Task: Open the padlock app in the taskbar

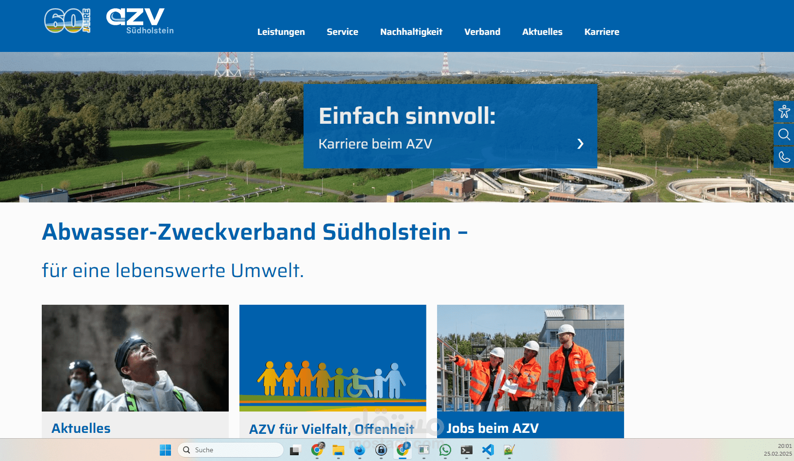Action: (381, 450)
